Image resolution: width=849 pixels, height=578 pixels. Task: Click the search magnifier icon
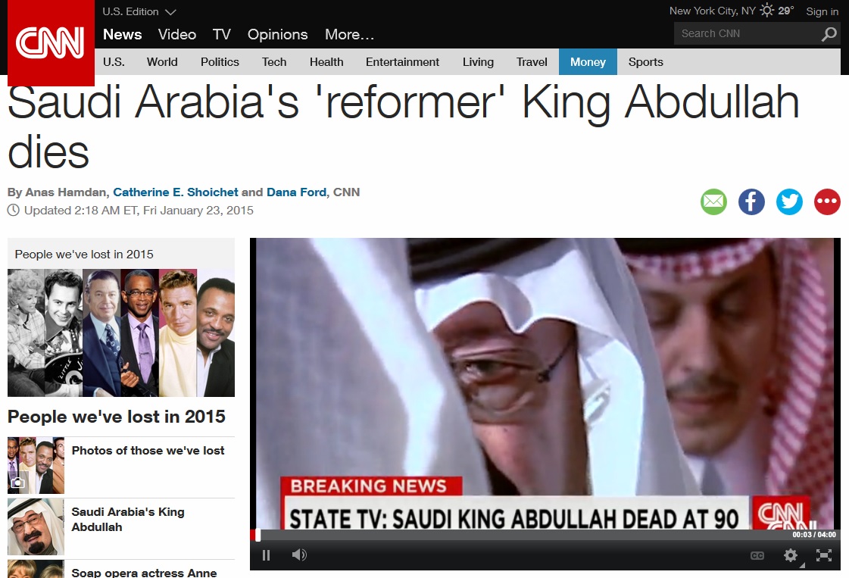pyautogui.click(x=829, y=34)
